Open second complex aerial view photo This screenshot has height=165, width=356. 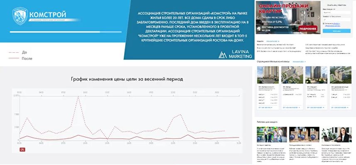pyautogui.click(x=292, y=75)
